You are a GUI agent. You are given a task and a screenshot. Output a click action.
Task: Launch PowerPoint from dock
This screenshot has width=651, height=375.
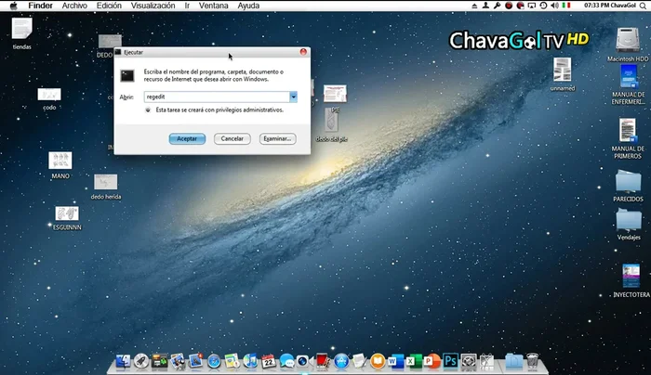tap(432, 361)
